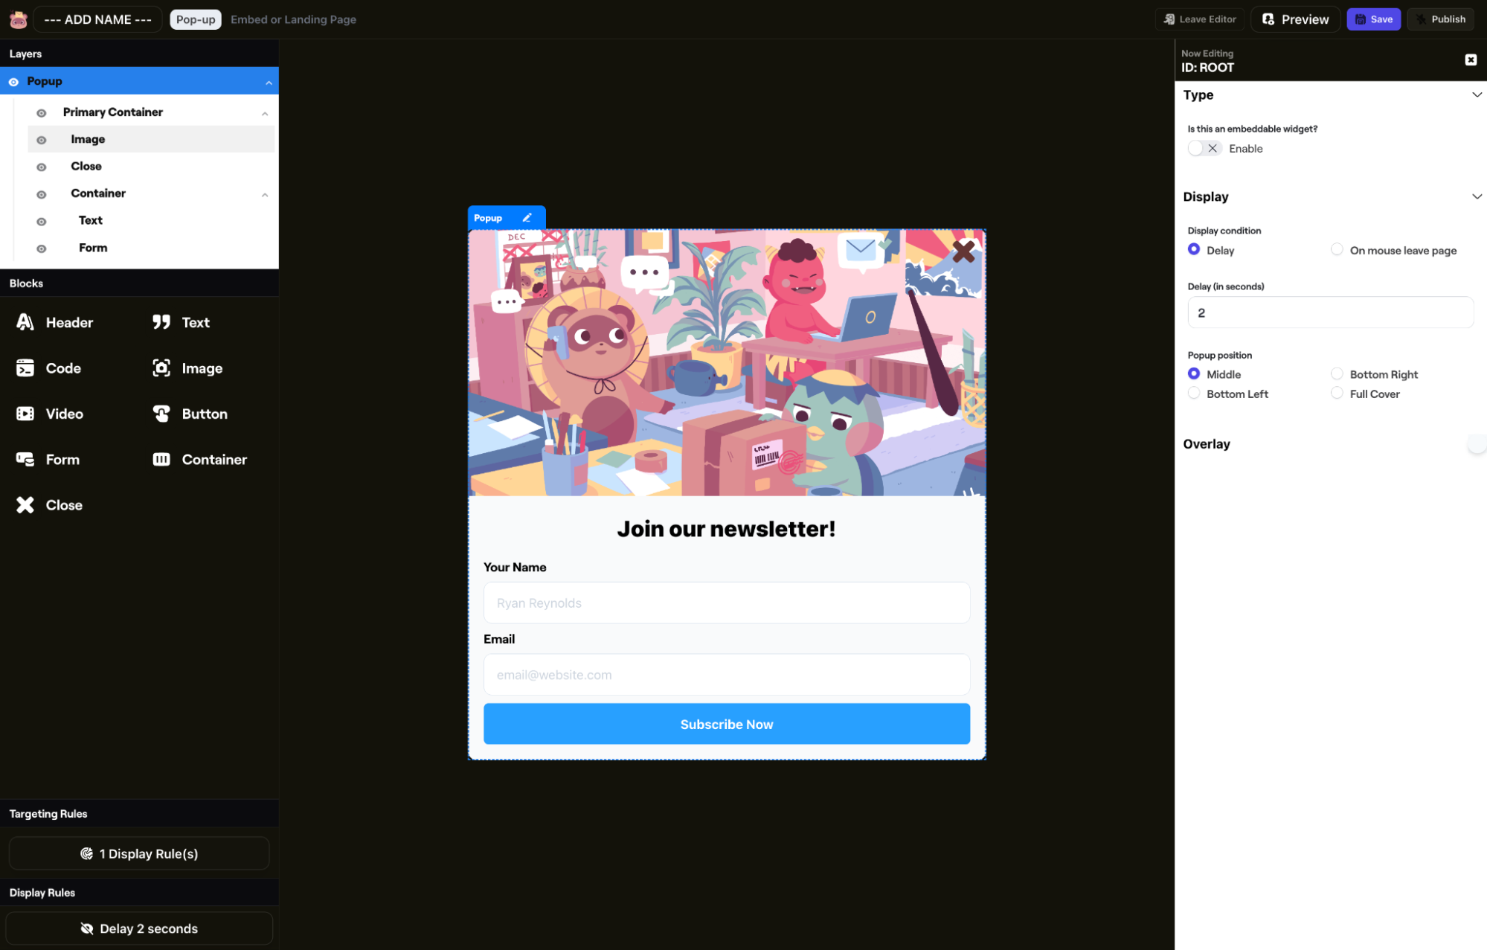Switch to Embed or Landing Page tab
This screenshot has height=950, width=1487.
293,19
